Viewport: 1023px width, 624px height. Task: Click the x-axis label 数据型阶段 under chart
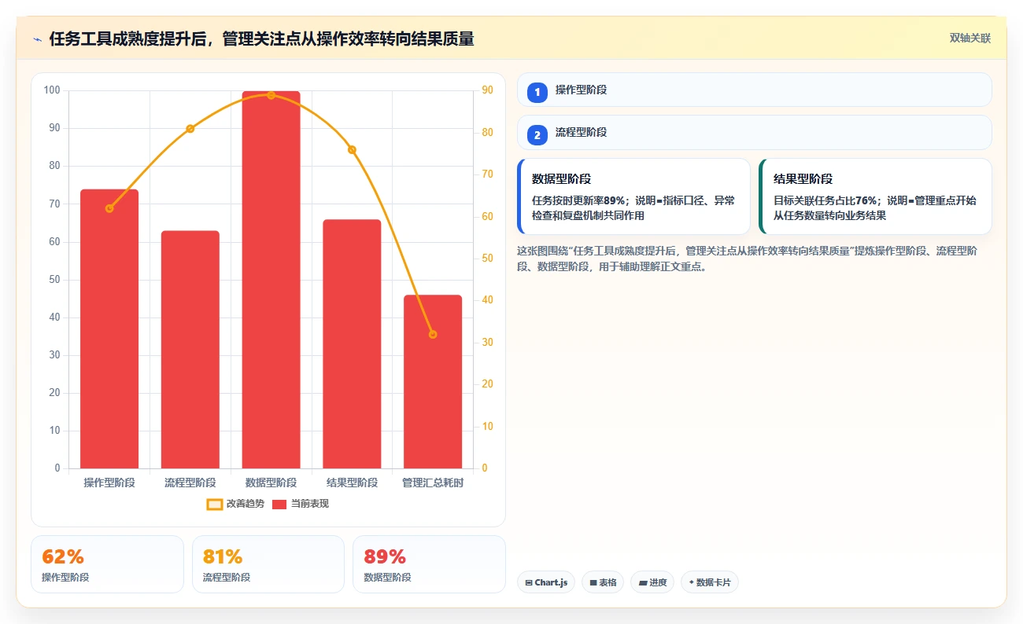[x=271, y=483]
